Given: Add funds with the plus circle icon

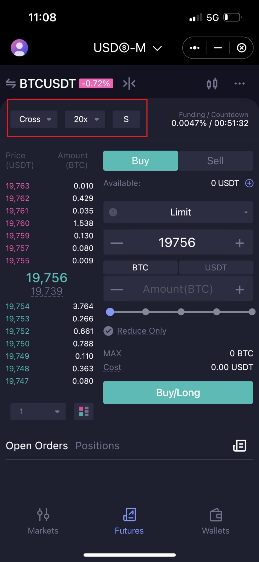Looking at the screenshot, I should (249, 183).
